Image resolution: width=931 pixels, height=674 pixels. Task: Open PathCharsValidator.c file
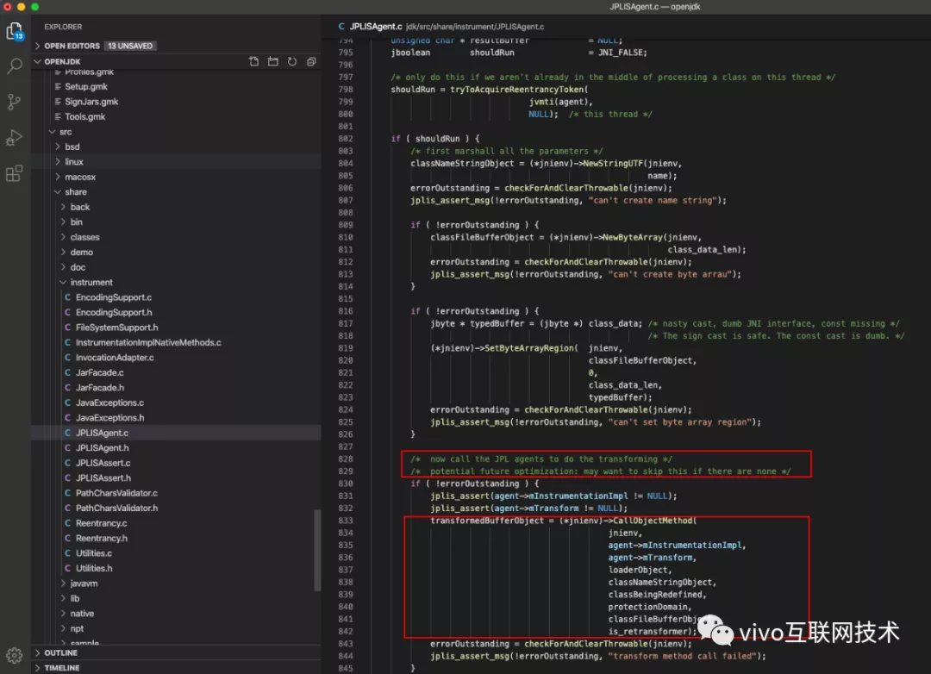[116, 493]
